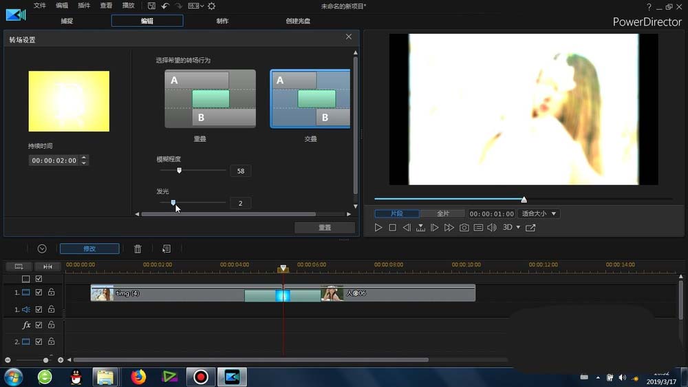
Task: Switch preview to 片段 mode
Action: 397,213
